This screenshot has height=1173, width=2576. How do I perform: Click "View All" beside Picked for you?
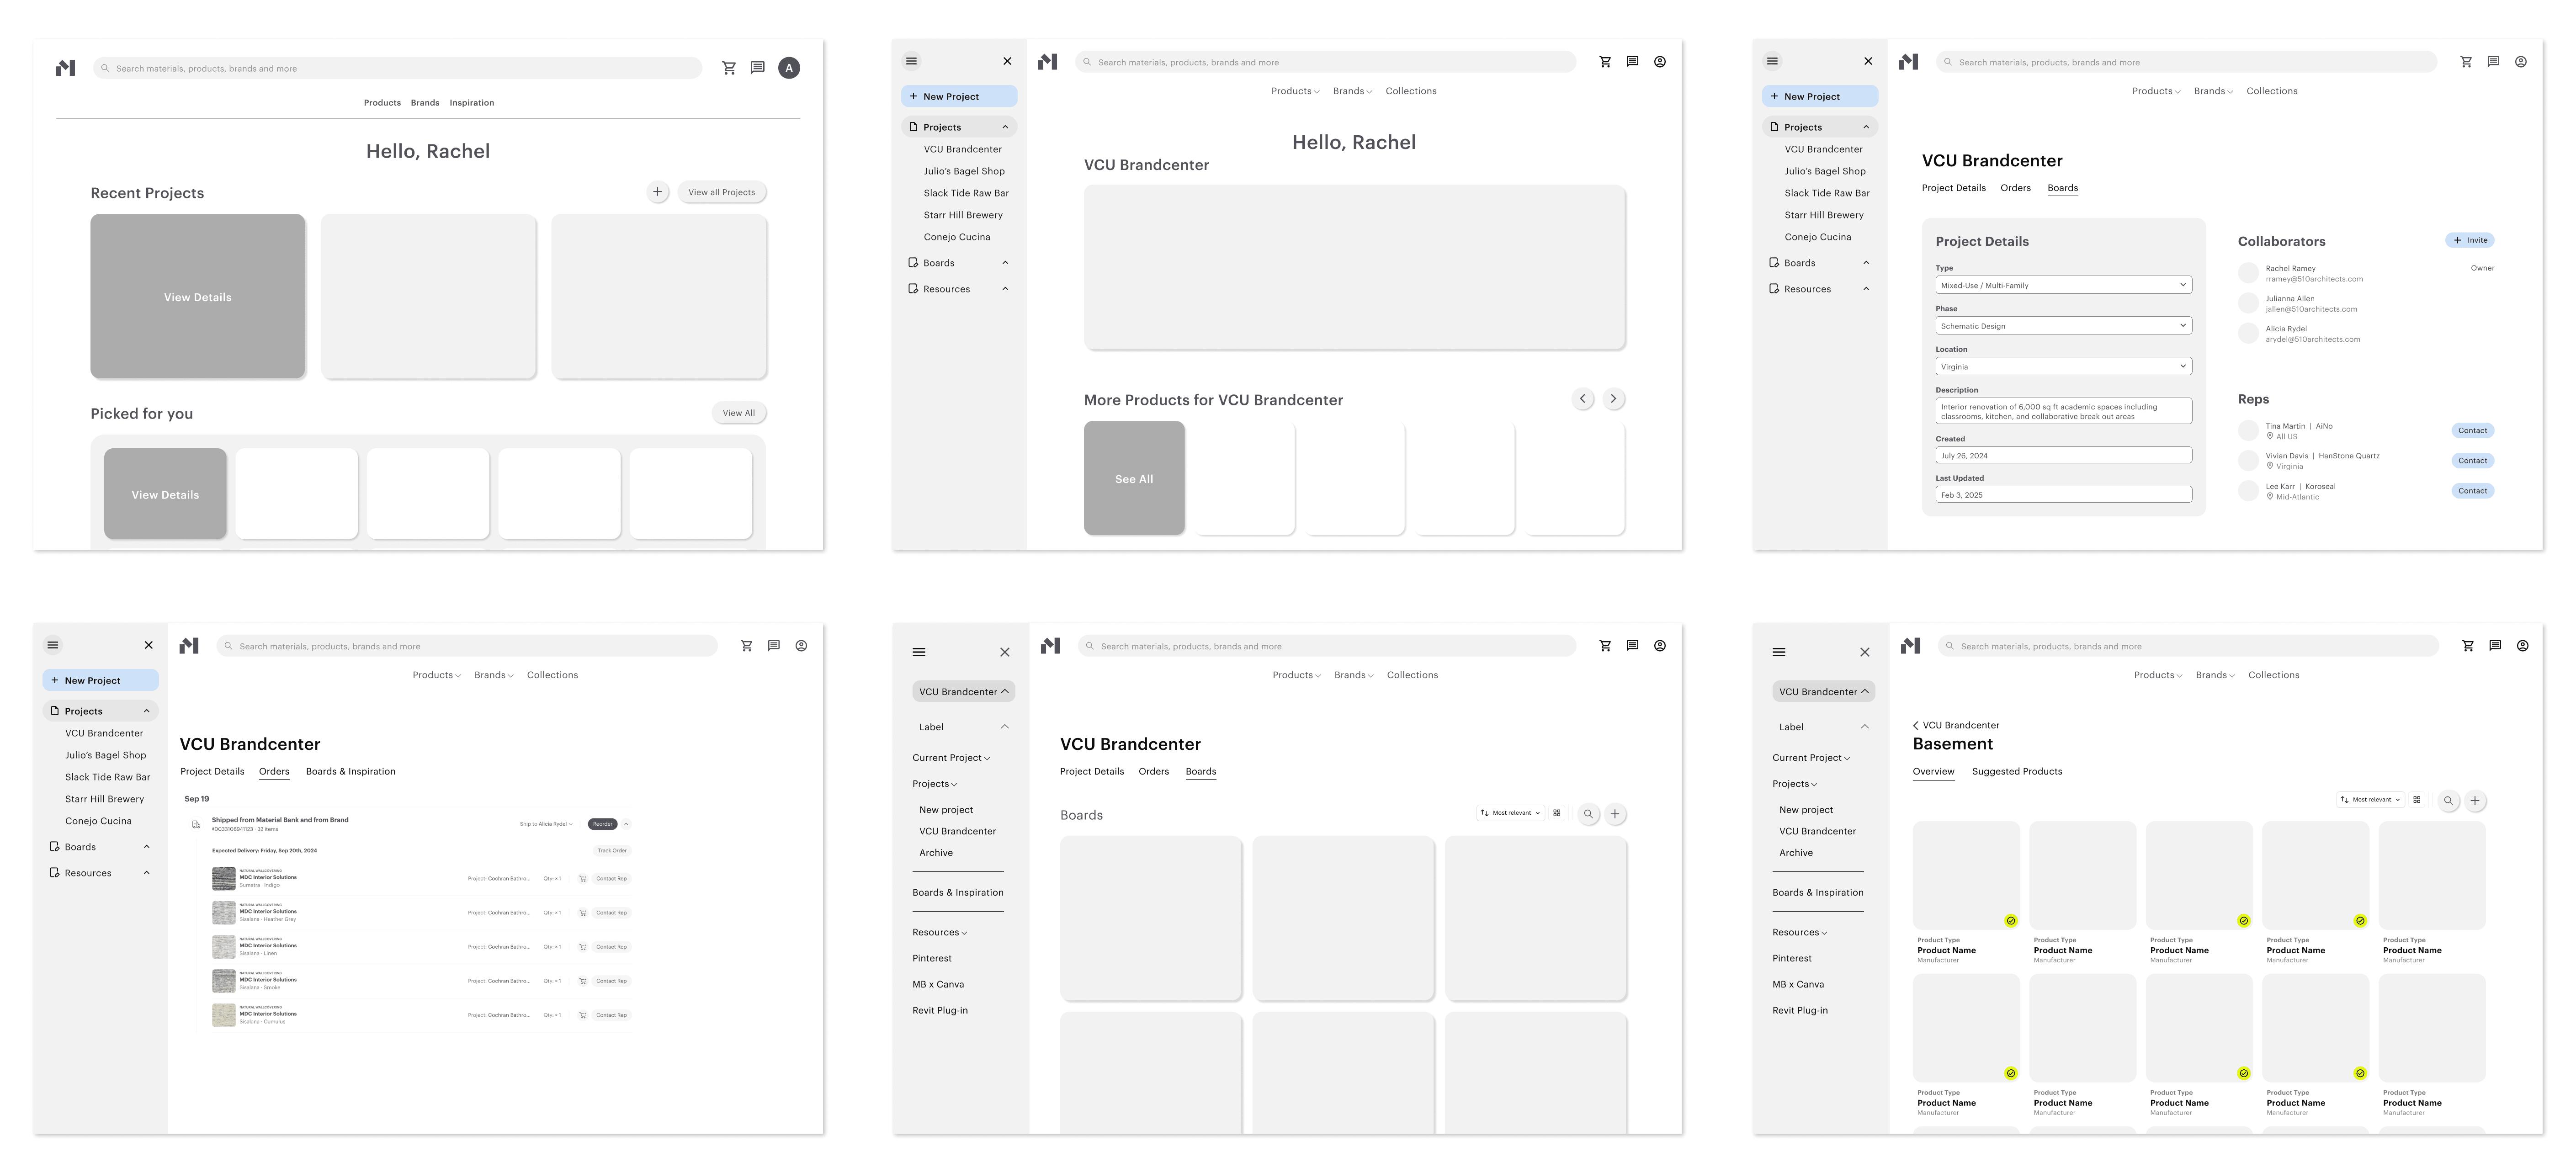(739, 413)
